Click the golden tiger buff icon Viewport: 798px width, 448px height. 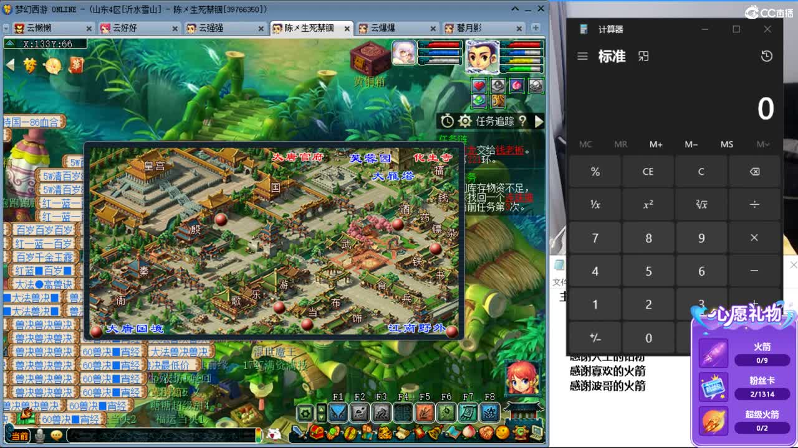click(498, 100)
